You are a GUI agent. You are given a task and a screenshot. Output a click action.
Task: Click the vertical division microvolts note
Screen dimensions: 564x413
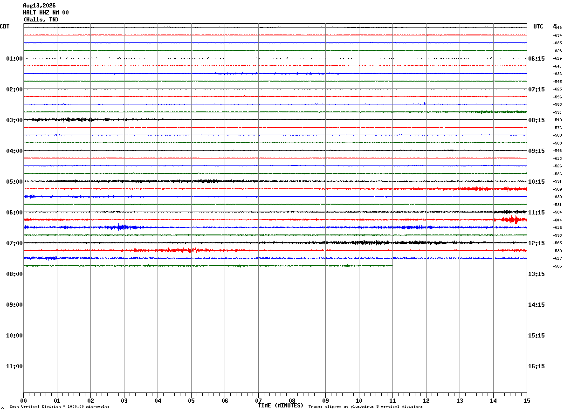[59, 406]
